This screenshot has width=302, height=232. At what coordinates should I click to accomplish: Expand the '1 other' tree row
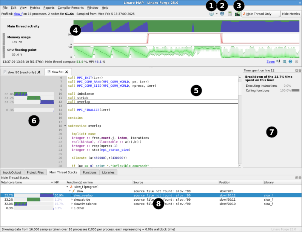coord(72,208)
